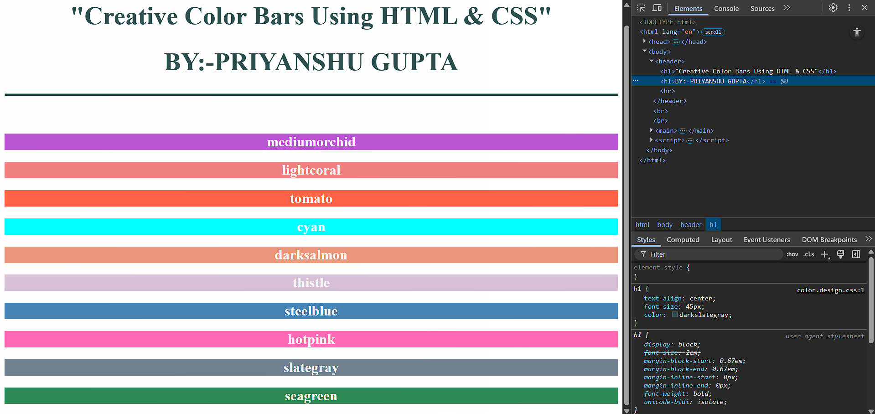The image size is (875, 414).
Task: Open the color.design.css:1 source link
Action: (830, 290)
